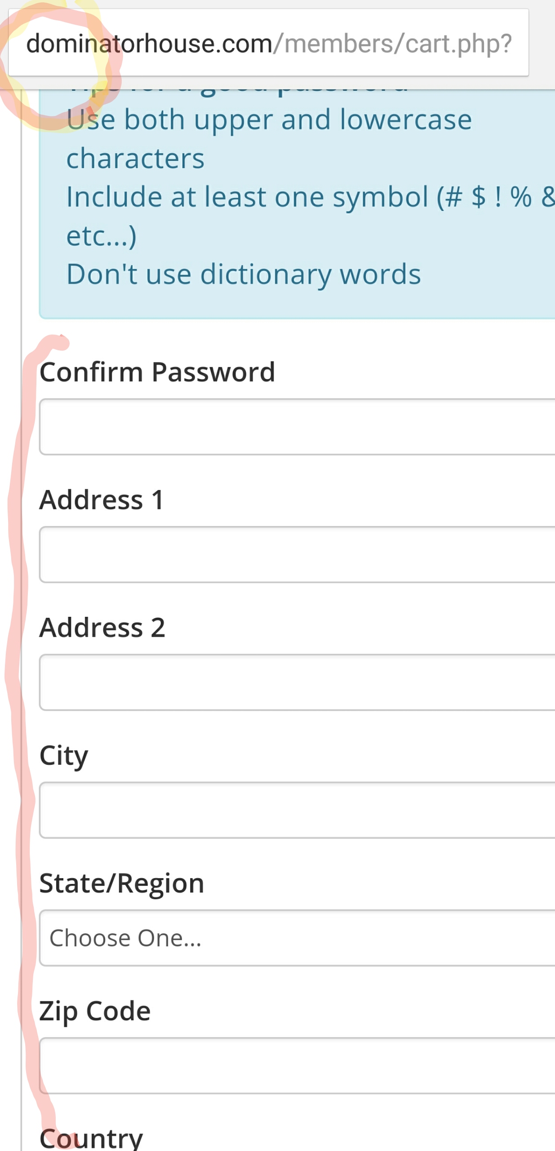
Task: Click into the Address 1 input
Action: coord(297,554)
